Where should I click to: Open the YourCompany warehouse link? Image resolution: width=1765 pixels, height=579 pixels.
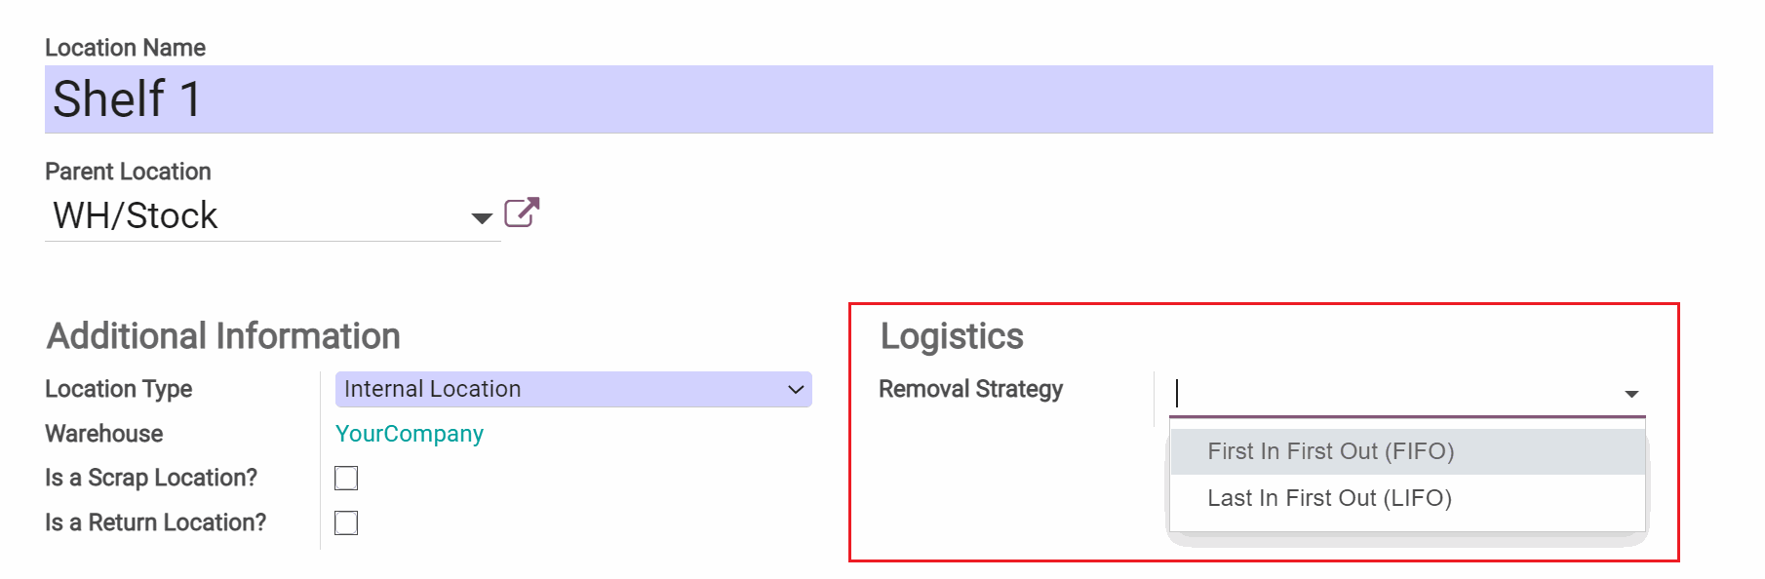point(410,434)
